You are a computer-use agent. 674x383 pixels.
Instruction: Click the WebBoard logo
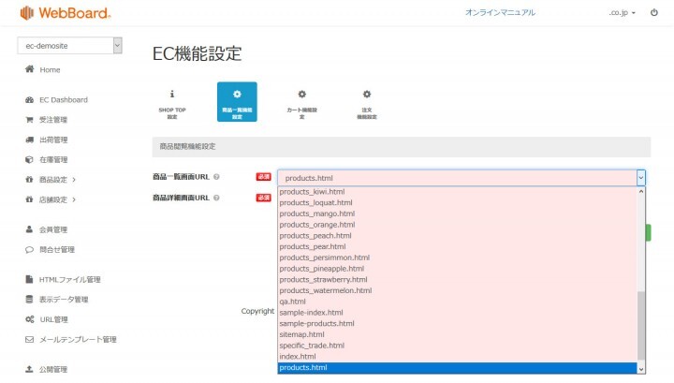click(x=66, y=13)
